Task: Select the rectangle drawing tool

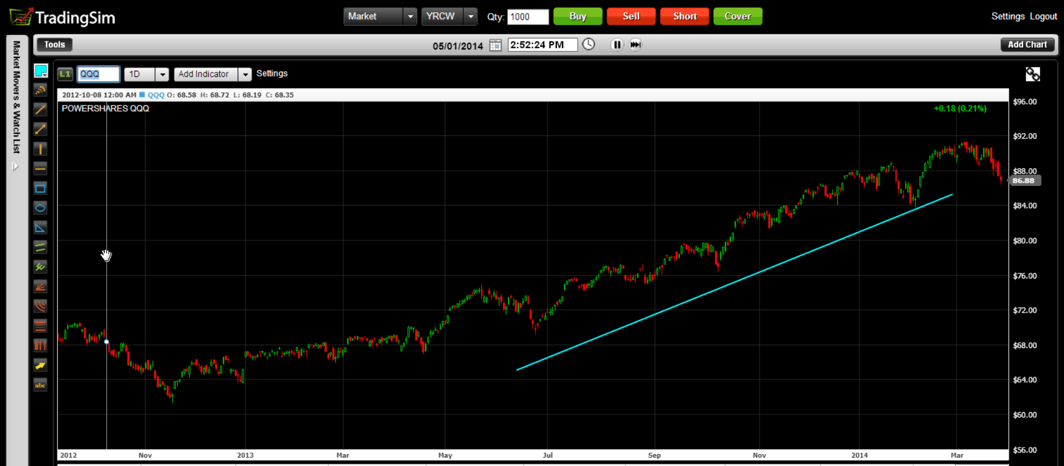Action: tap(40, 189)
